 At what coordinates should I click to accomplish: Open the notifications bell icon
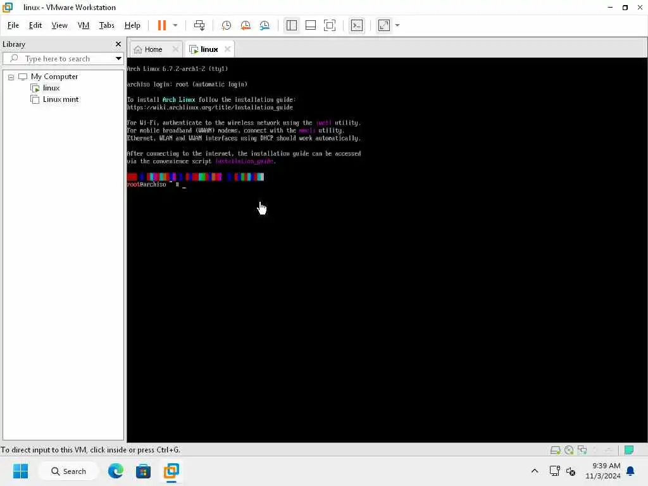631,471
